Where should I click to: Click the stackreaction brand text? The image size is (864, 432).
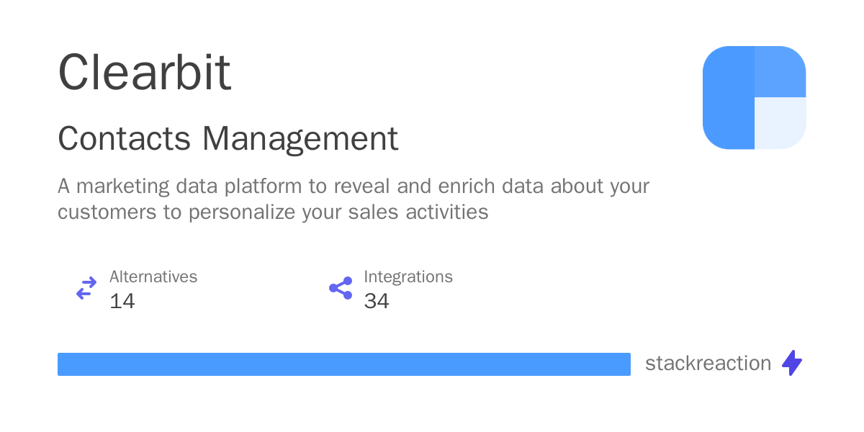(x=708, y=363)
